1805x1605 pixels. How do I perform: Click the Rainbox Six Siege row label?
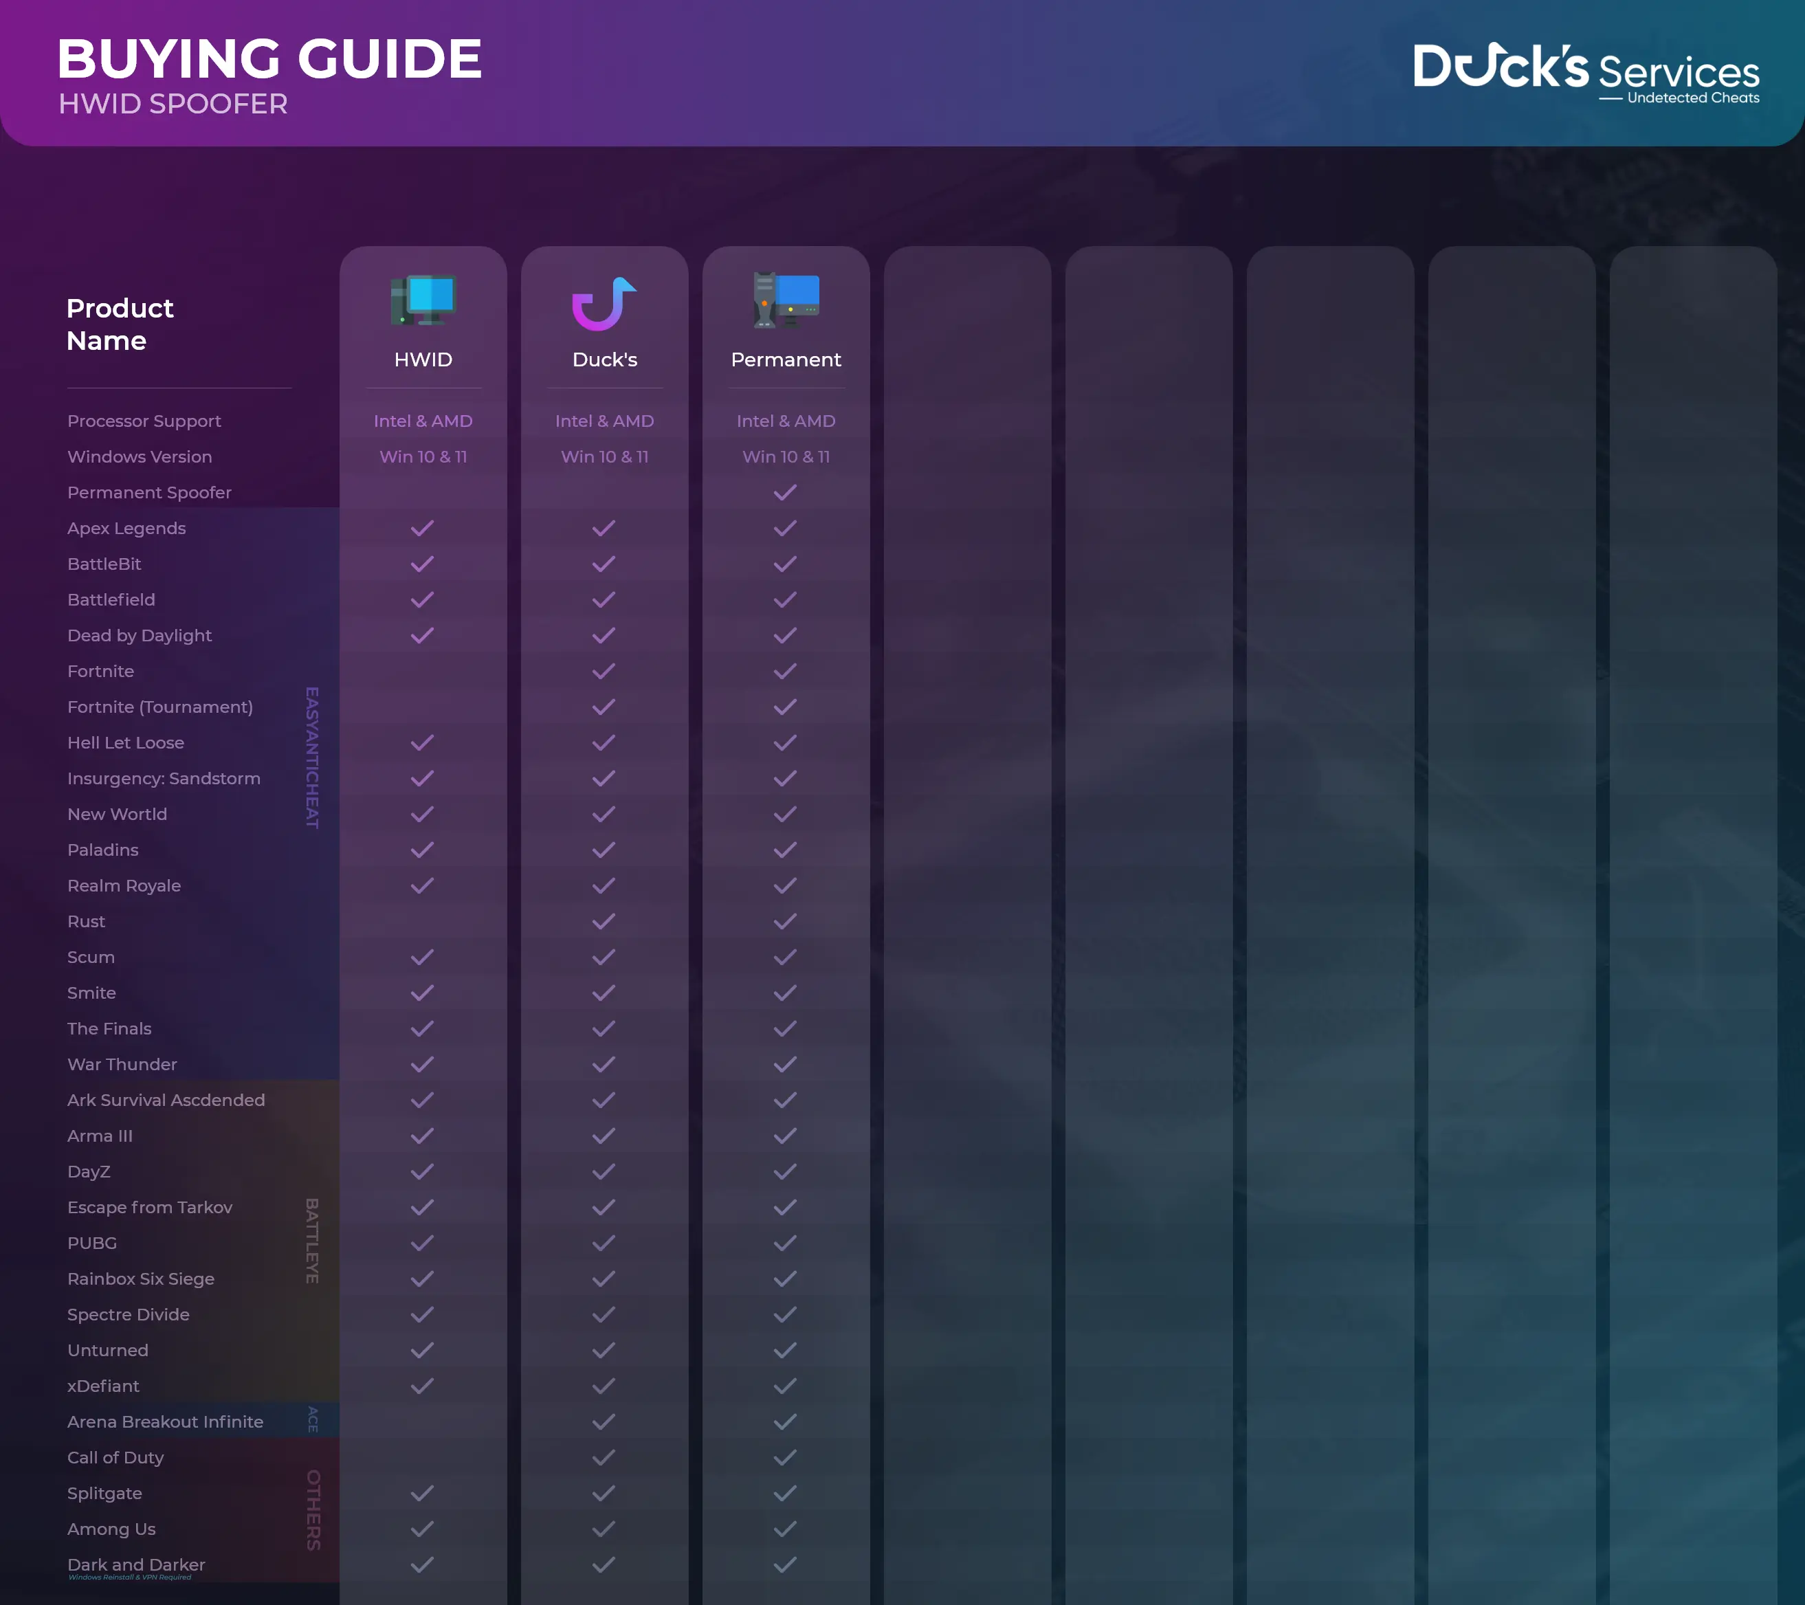point(140,1279)
